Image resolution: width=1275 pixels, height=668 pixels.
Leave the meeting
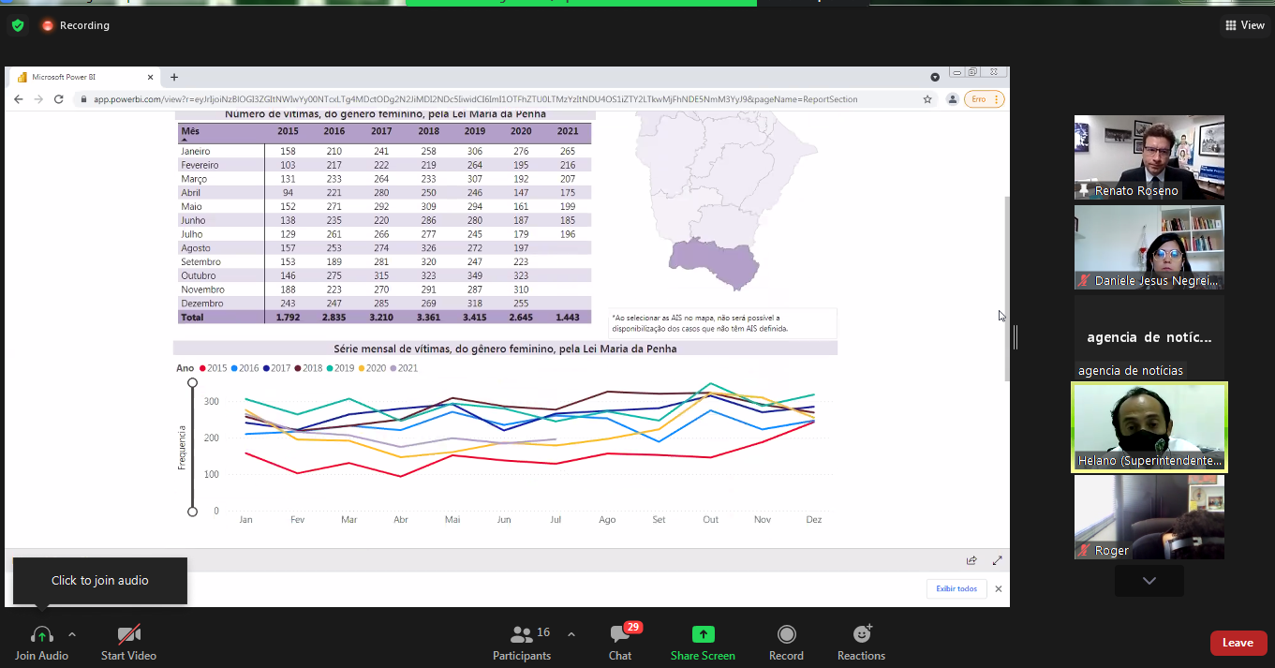coord(1238,643)
